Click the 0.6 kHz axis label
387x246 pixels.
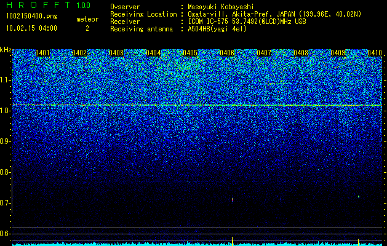(x=5, y=234)
